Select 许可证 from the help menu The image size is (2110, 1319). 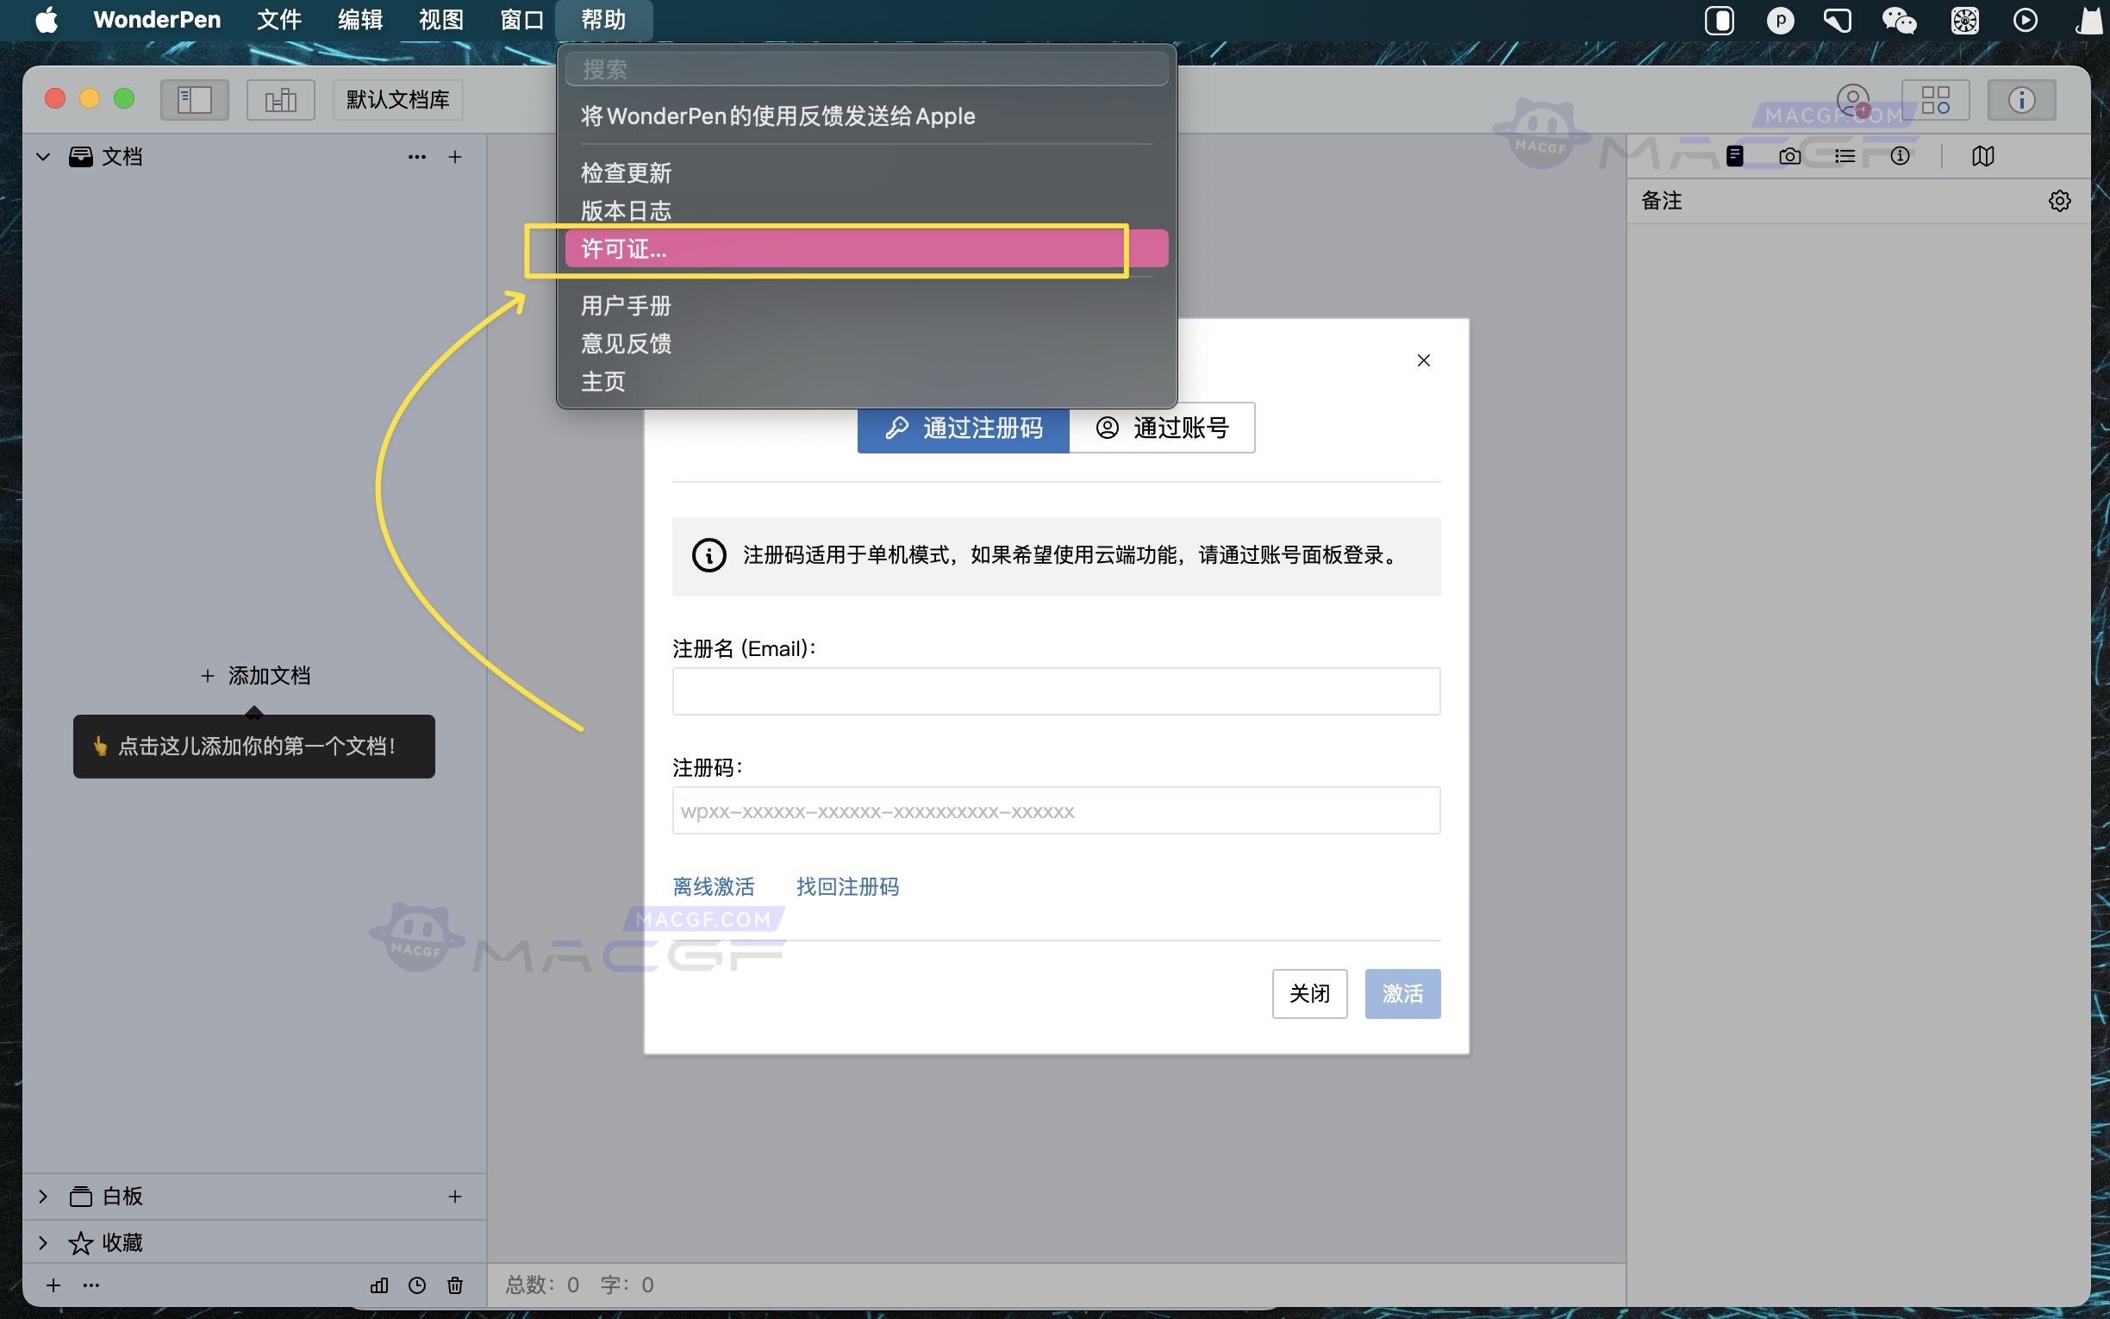(622, 248)
